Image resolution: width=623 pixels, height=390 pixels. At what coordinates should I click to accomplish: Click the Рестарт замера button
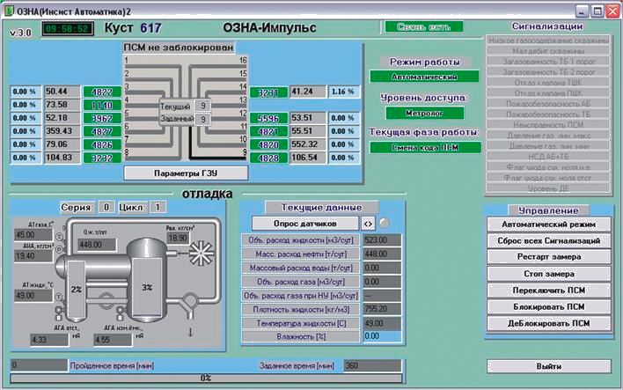[548, 257]
